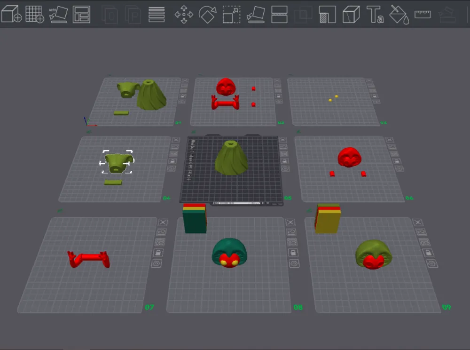Select the red handle model on plate 07
This screenshot has width=470, height=350.
(88, 258)
